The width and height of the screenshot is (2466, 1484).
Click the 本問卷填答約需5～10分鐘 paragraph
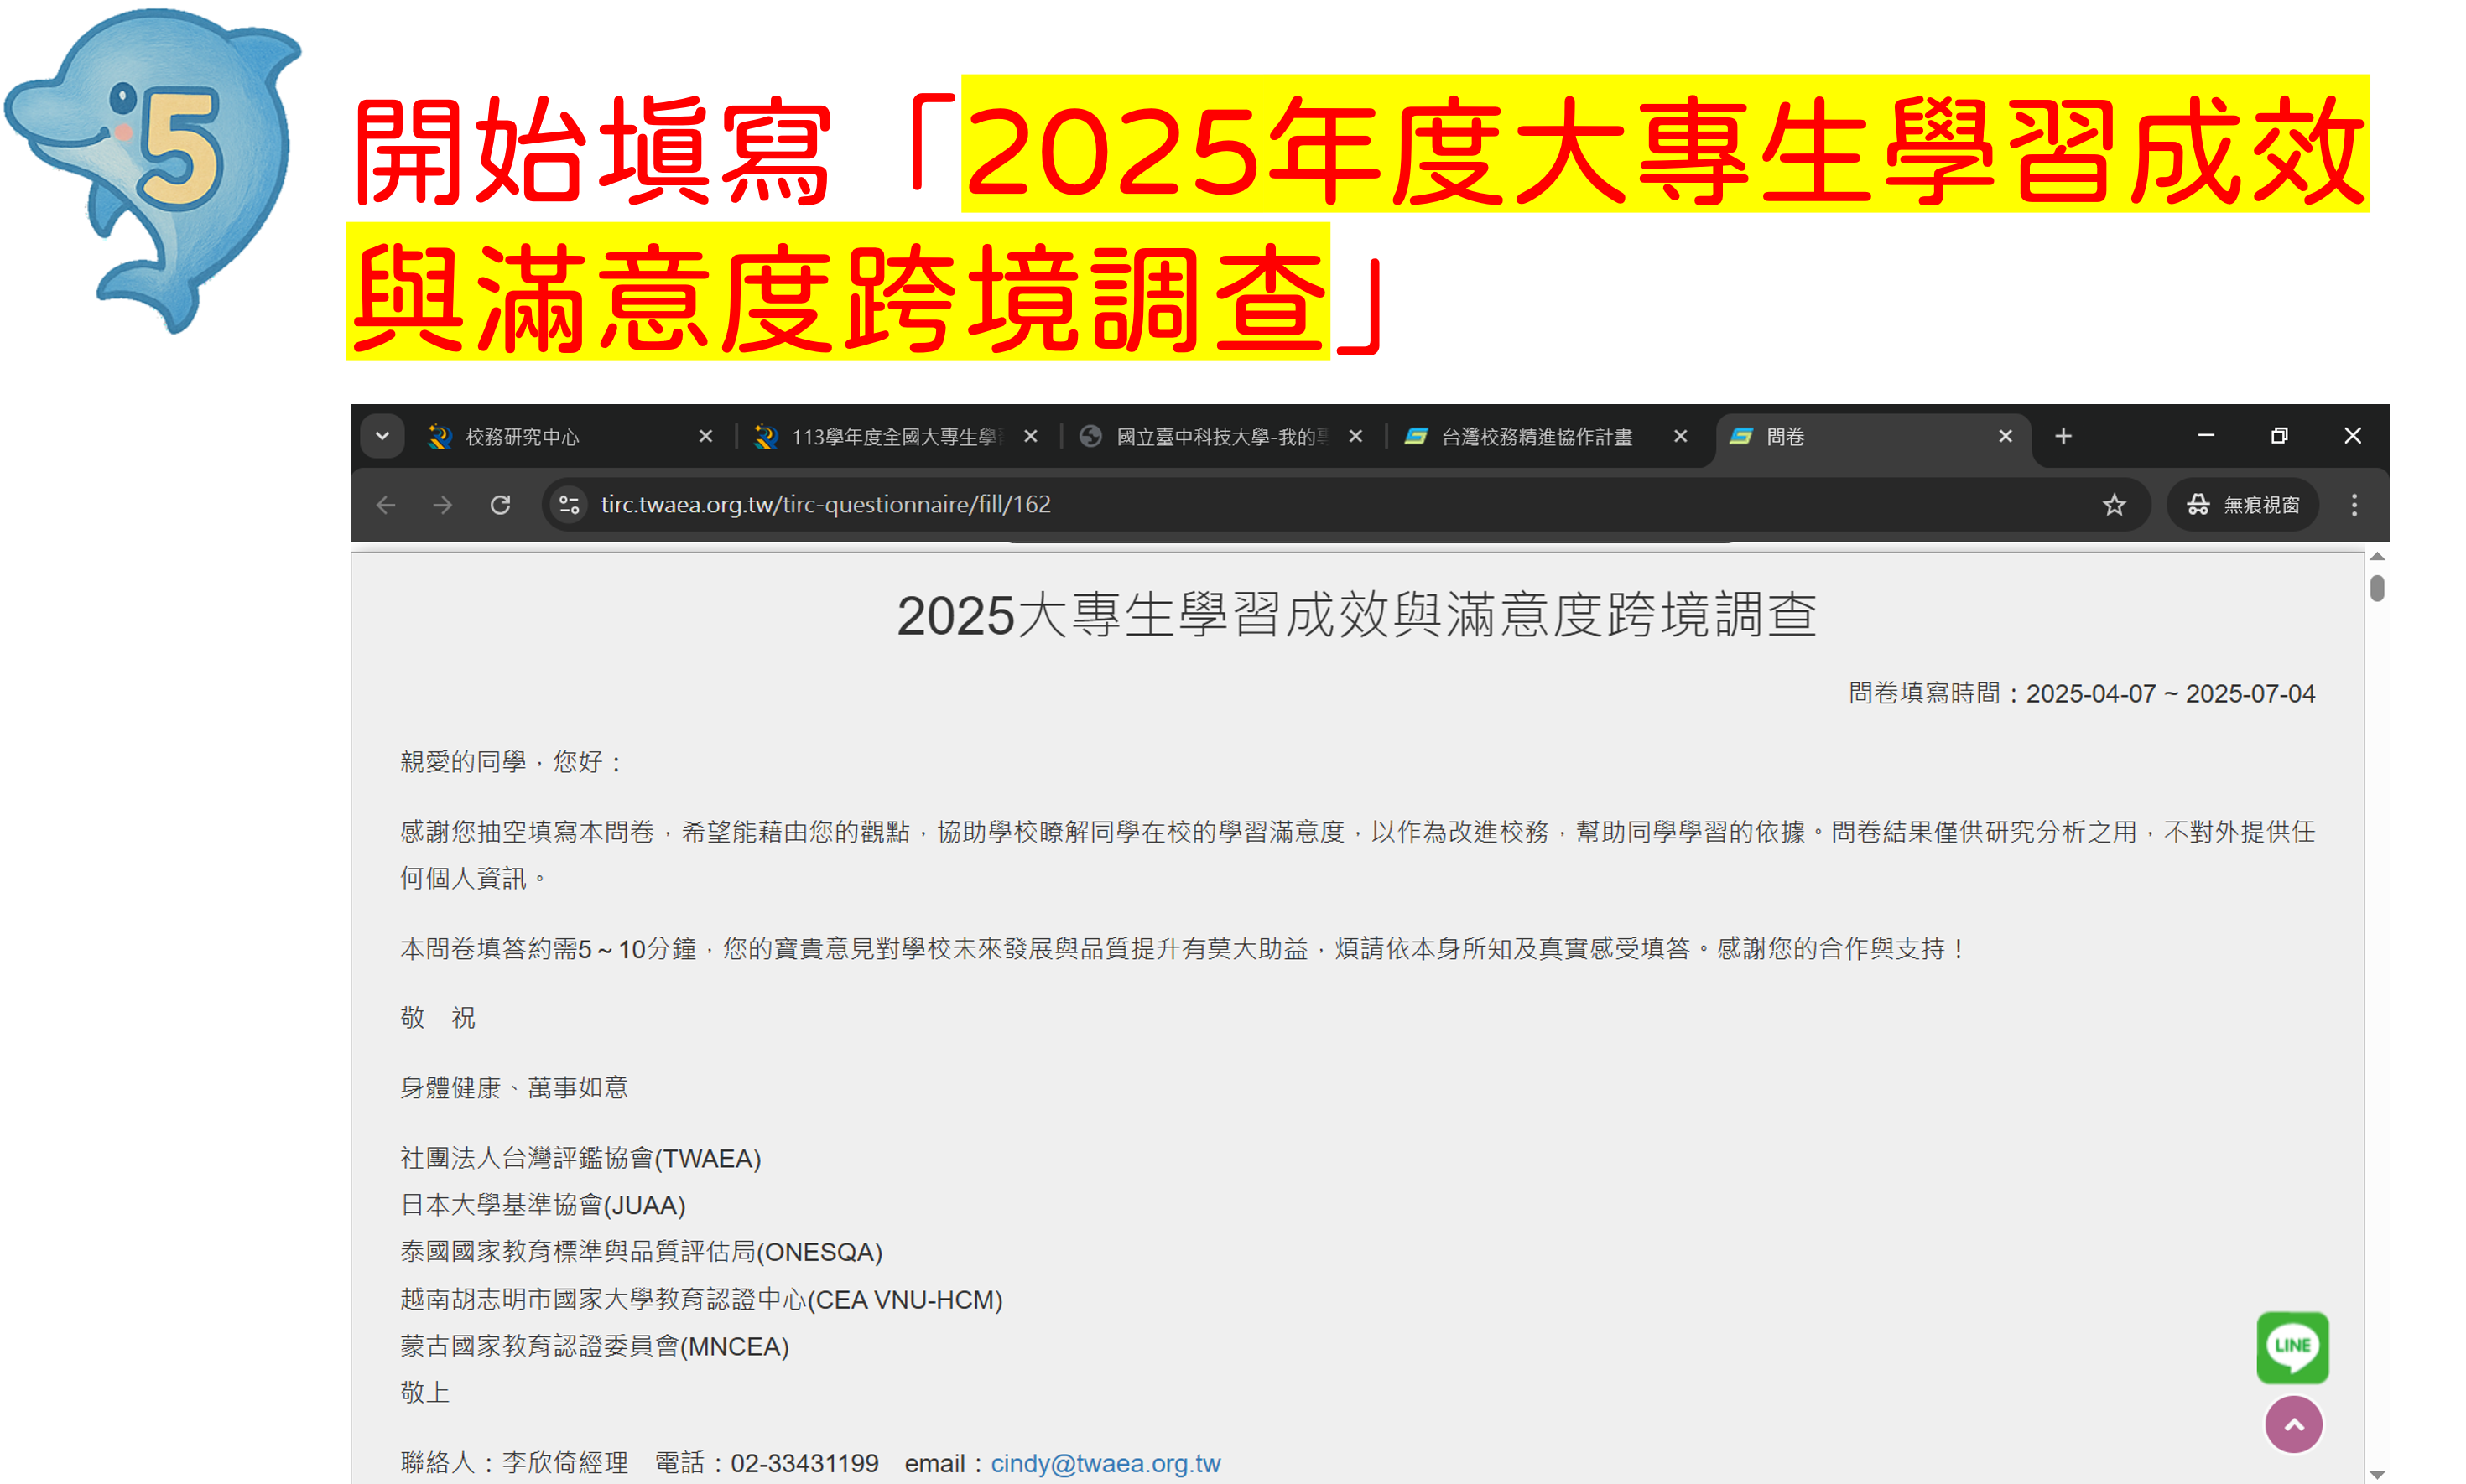click(1184, 948)
